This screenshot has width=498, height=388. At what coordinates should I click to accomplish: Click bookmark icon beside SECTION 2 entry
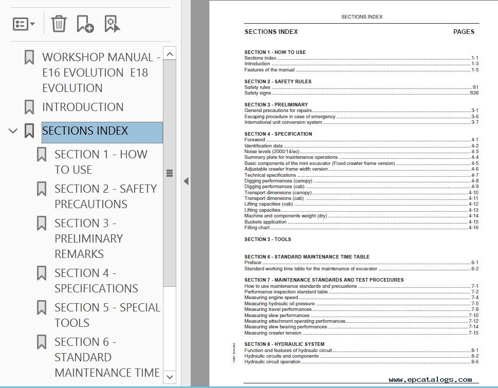[42, 189]
